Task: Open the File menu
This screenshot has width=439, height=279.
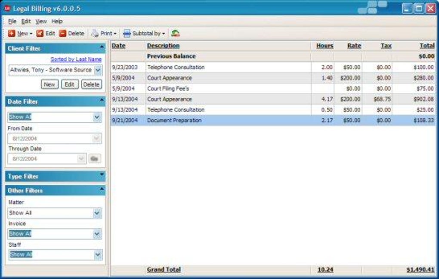Action: [12, 21]
